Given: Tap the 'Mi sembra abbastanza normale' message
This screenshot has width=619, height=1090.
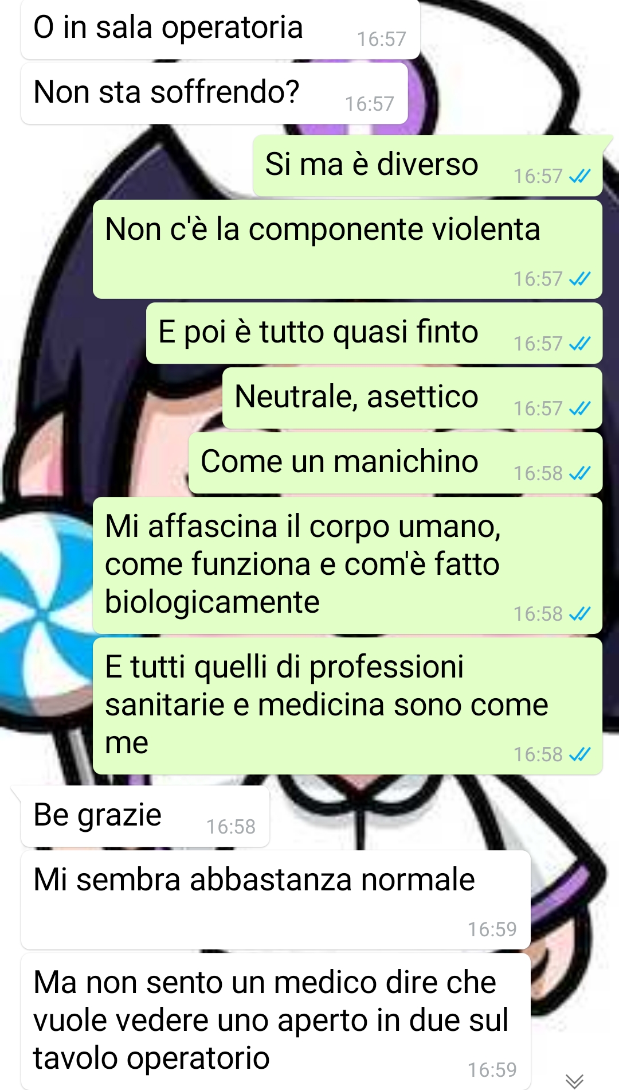Looking at the screenshot, I should pos(276,900).
